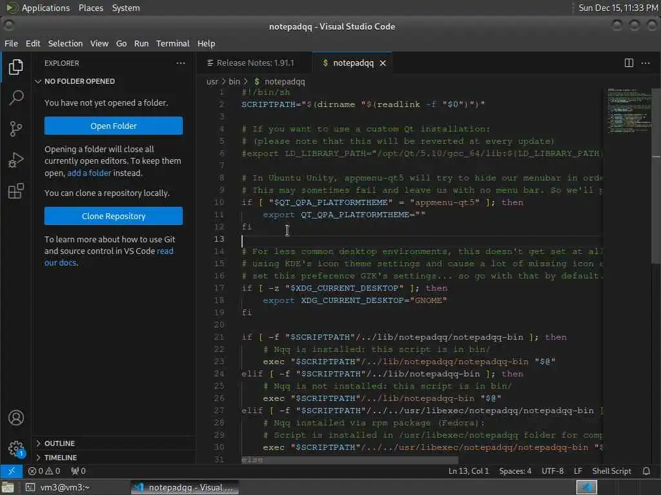This screenshot has width=661, height=495.
Task: Click the show desktop icon in taskbar
Action: coord(8,487)
